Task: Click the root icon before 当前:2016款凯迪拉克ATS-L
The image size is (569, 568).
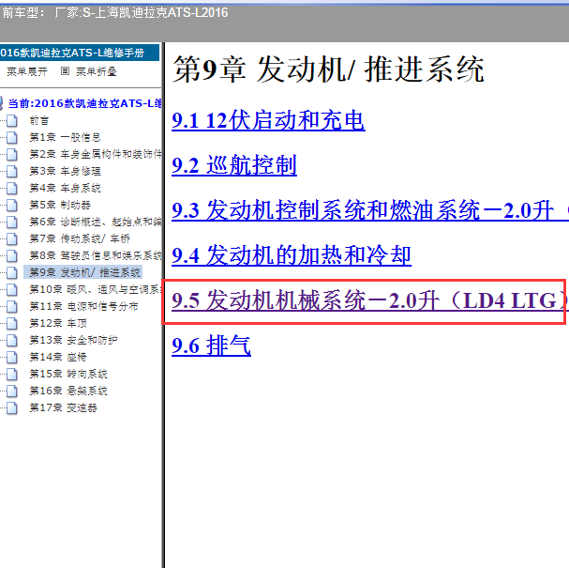Action: pos(2,103)
